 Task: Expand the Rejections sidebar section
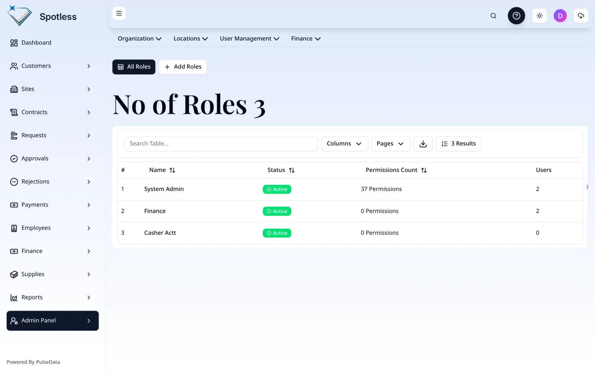[x=52, y=182]
